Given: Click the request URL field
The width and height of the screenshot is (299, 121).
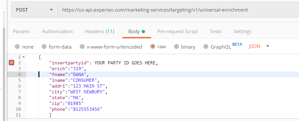Looking at the screenshot, I should click(x=179, y=10).
